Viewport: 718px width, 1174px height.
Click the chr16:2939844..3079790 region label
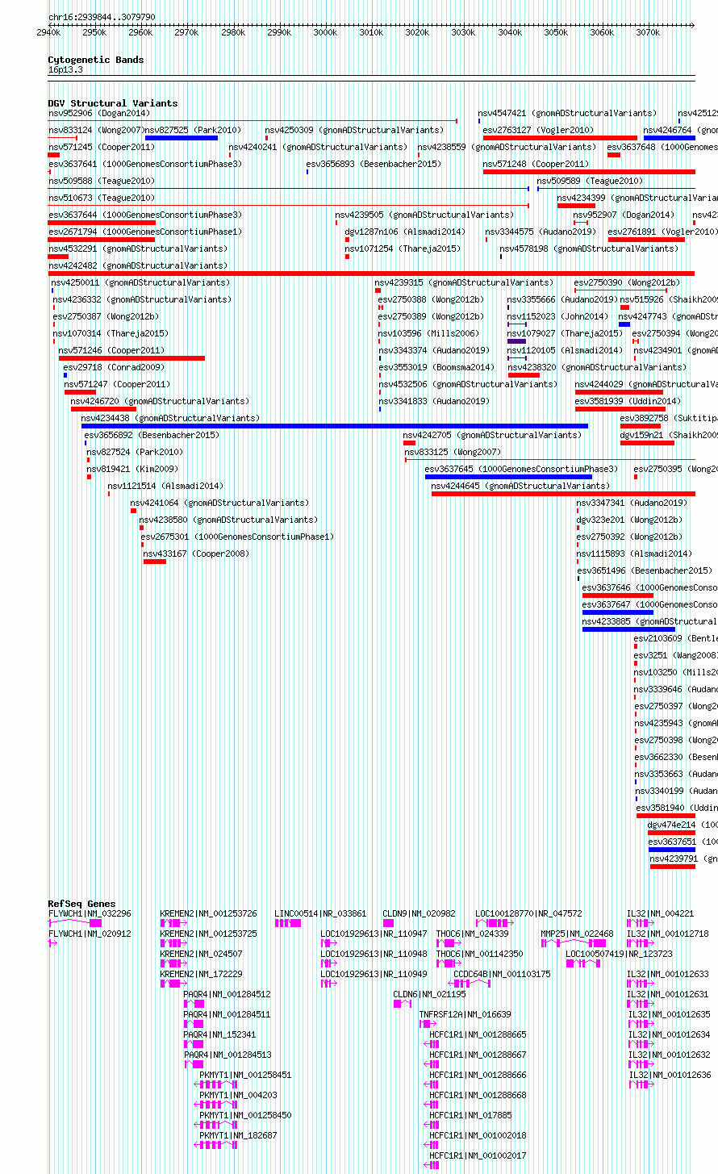pyautogui.click(x=102, y=17)
